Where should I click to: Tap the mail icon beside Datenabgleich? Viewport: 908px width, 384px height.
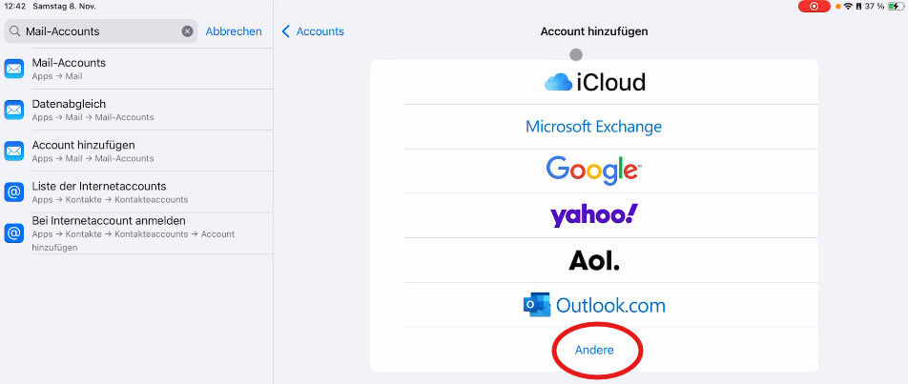[14, 110]
